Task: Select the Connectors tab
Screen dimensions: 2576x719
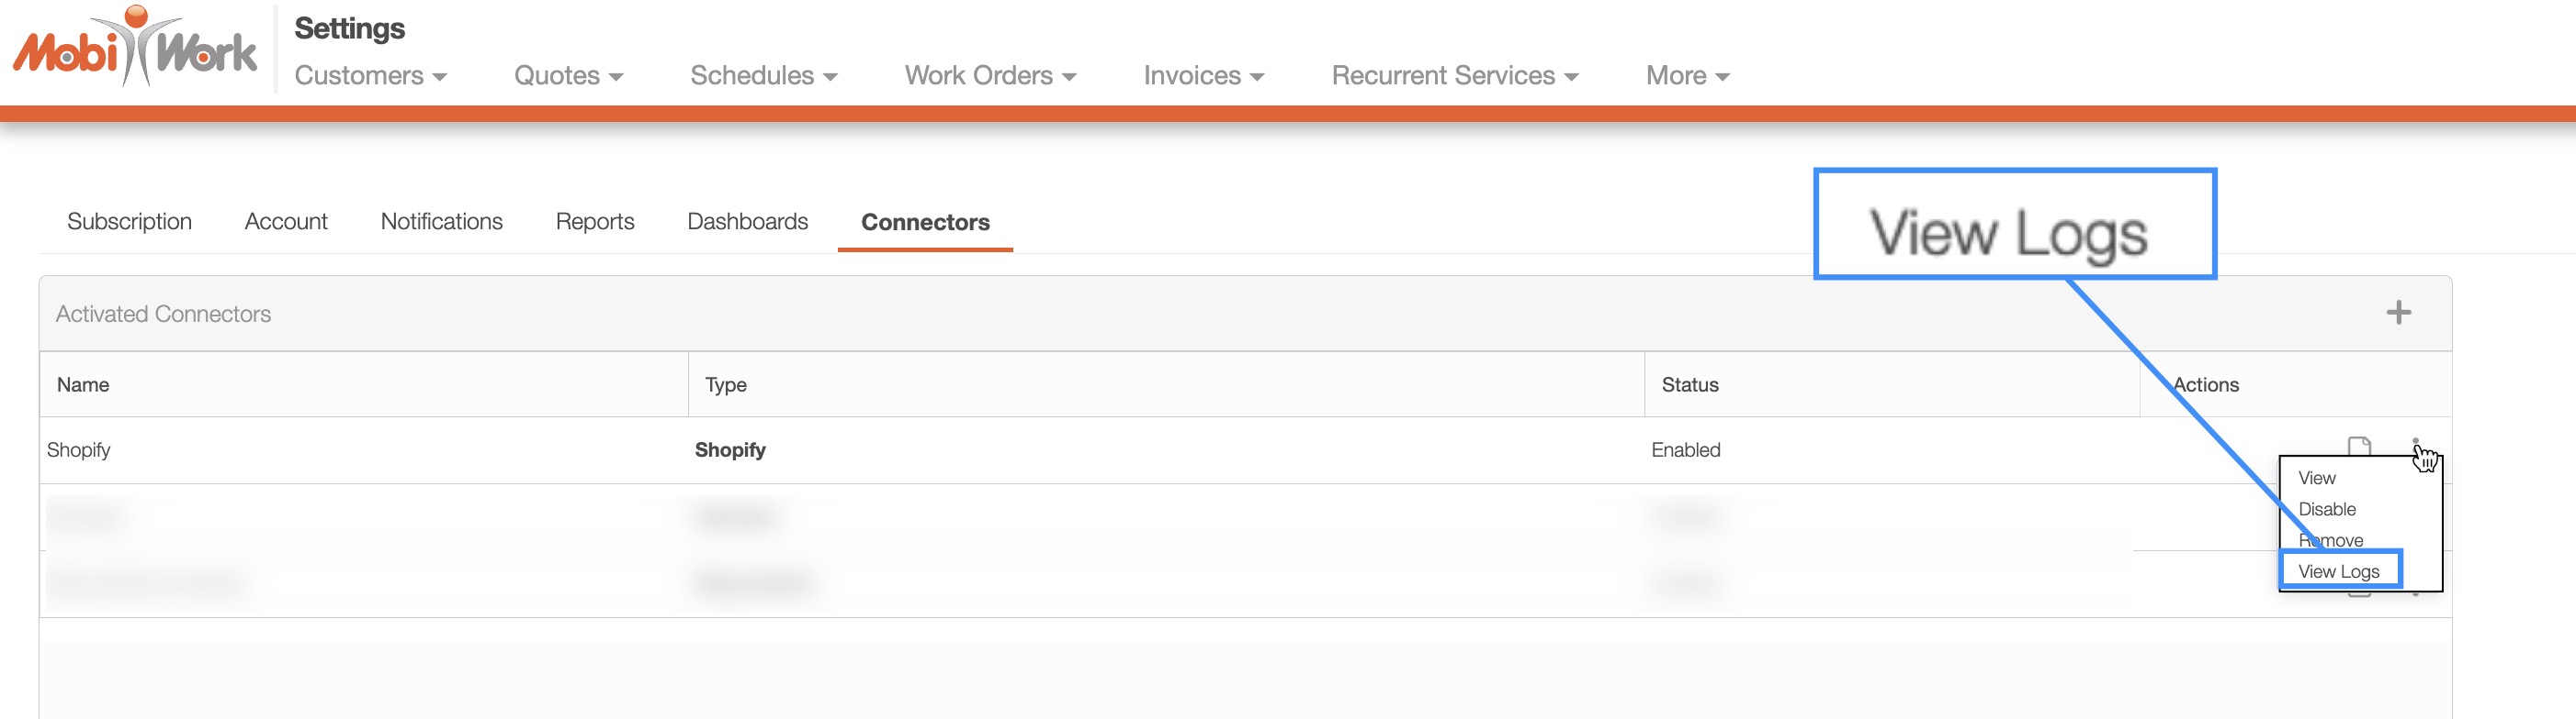Action: 925,222
